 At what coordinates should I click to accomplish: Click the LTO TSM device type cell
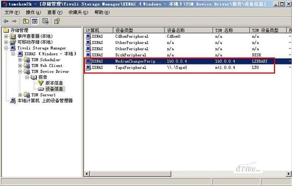coord(255,67)
